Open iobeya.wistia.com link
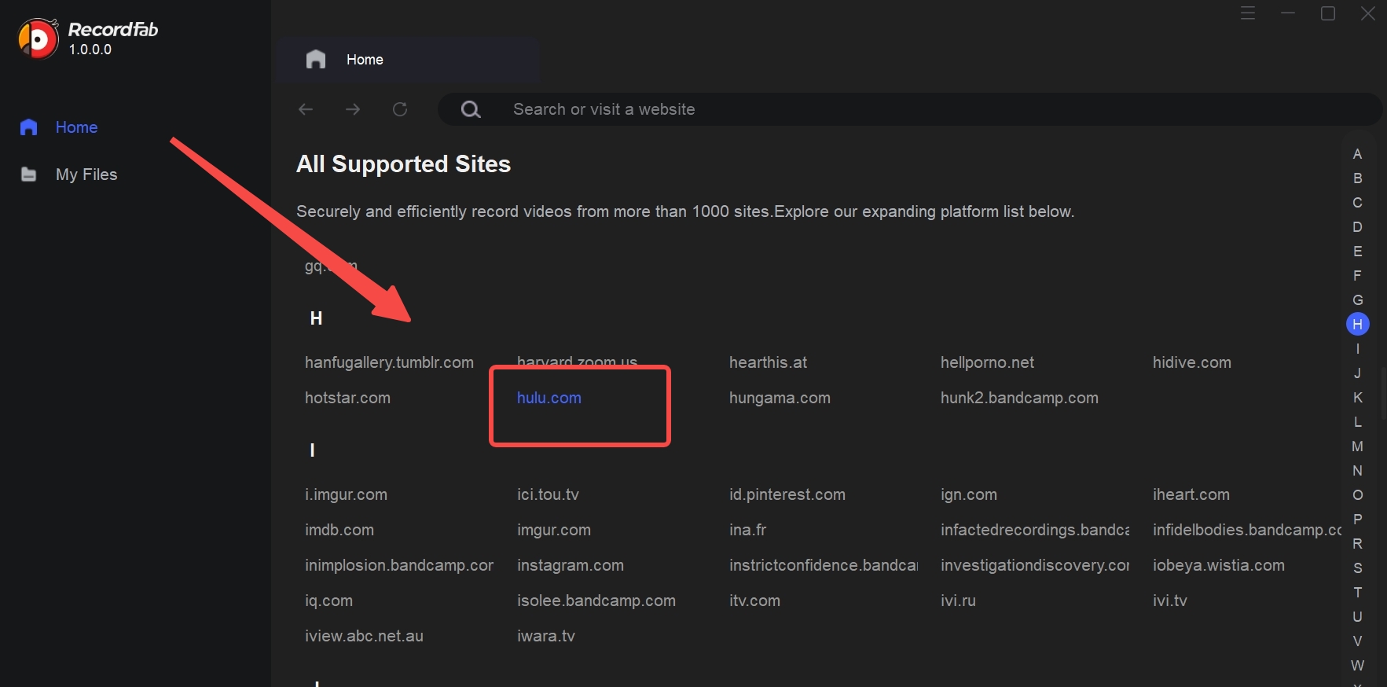1387x687 pixels. tap(1219, 565)
